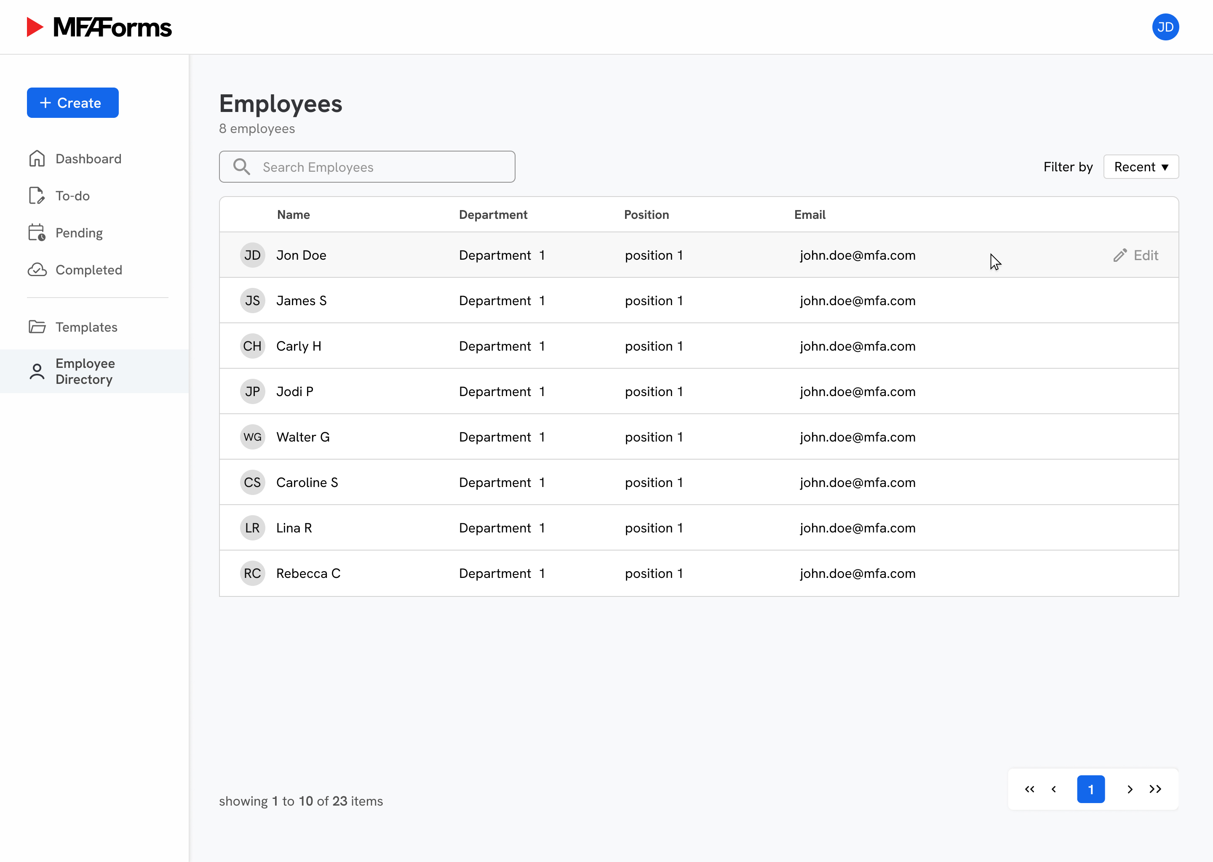
Task: Click the CS avatar for Caroline S
Action: pos(252,482)
